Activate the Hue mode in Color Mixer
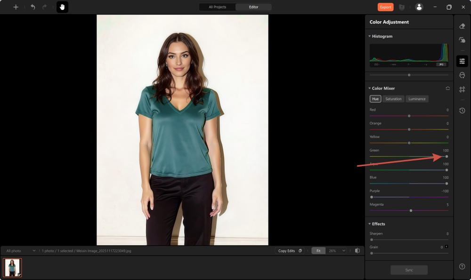The height and width of the screenshot is (280, 471). [x=375, y=99]
